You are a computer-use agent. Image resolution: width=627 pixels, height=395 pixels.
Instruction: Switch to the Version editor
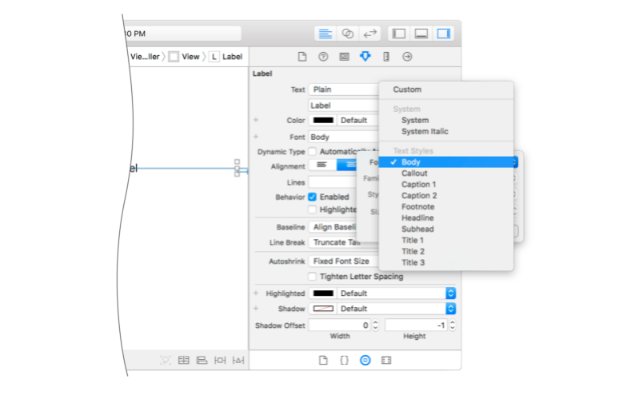[369, 34]
